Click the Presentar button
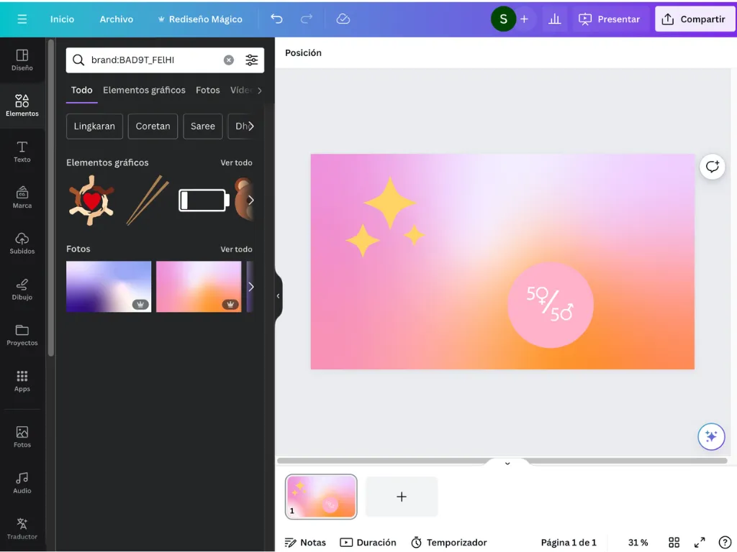 tap(609, 19)
